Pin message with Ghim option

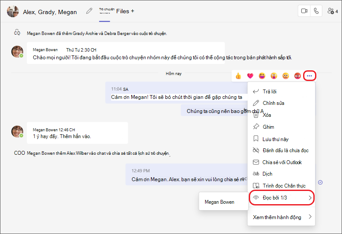coord(282,127)
